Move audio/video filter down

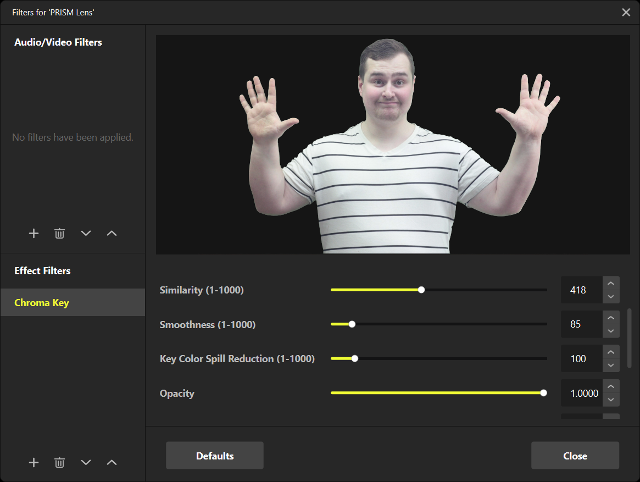tap(86, 234)
